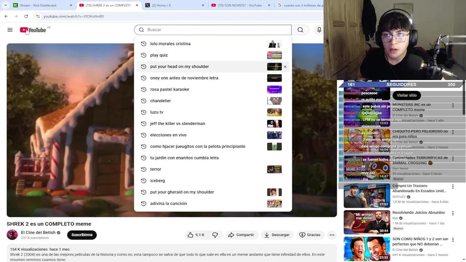The width and height of the screenshot is (466, 262).
Task: Open MONSTERS INC es un COMPLETO meme title
Action: point(411,107)
